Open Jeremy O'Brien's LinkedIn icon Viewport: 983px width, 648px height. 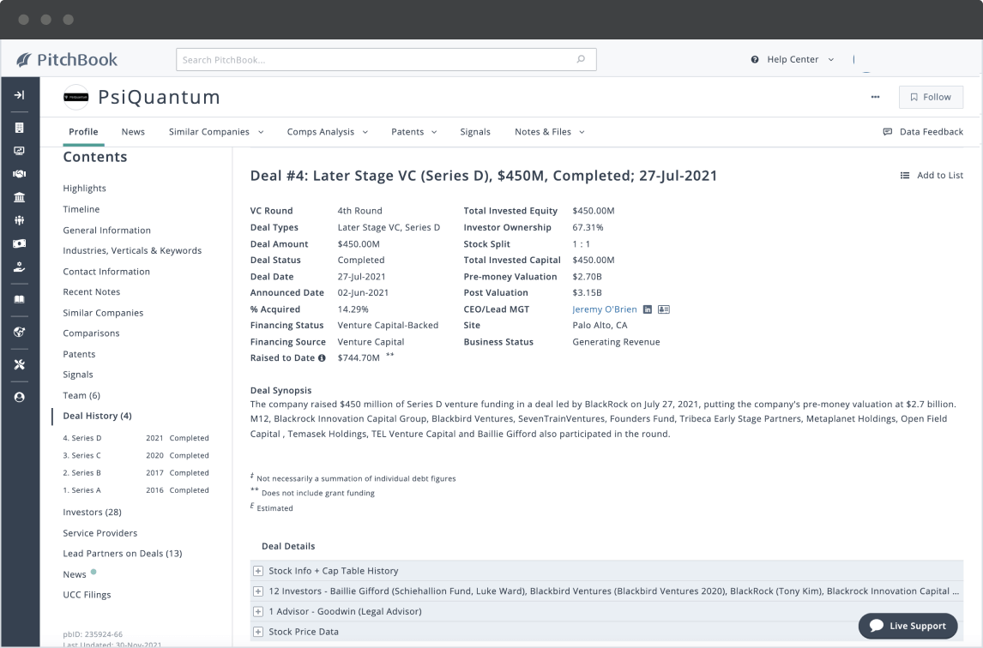click(x=648, y=309)
